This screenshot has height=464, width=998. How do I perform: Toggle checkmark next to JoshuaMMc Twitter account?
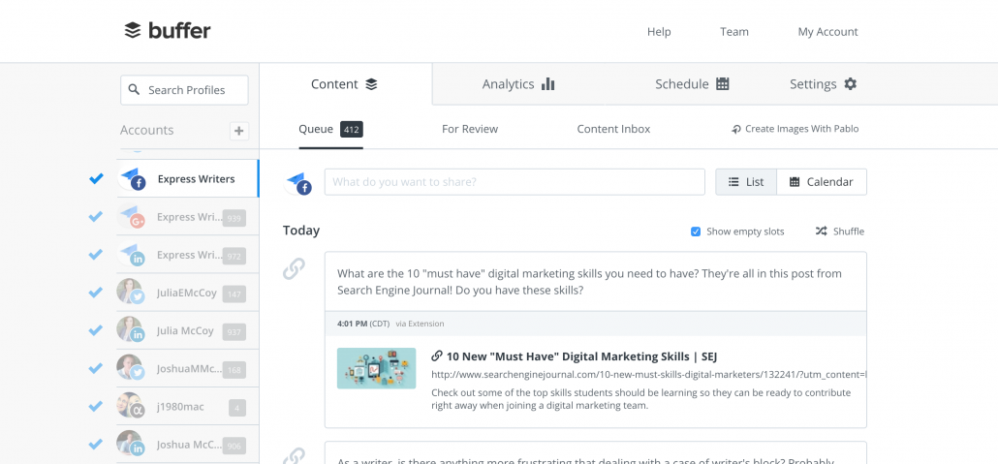pyautogui.click(x=96, y=368)
